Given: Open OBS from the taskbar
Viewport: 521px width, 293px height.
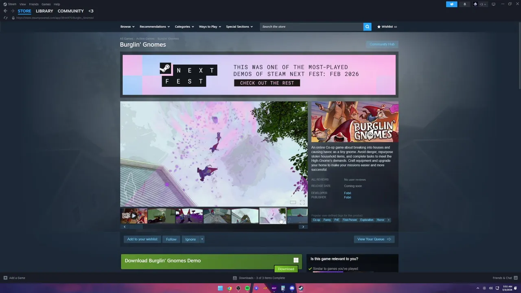Looking at the screenshot, I should [x=238, y=288].
